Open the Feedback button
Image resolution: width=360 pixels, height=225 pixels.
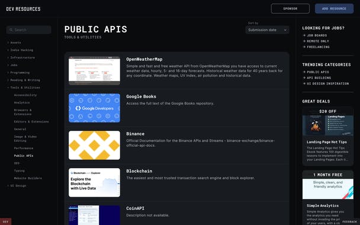[349, 221]
